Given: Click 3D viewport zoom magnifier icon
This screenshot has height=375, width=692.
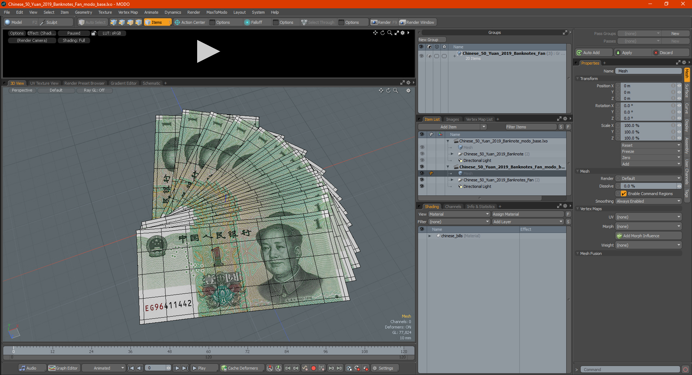Looking at the screenshot, I should click(395, 91).
